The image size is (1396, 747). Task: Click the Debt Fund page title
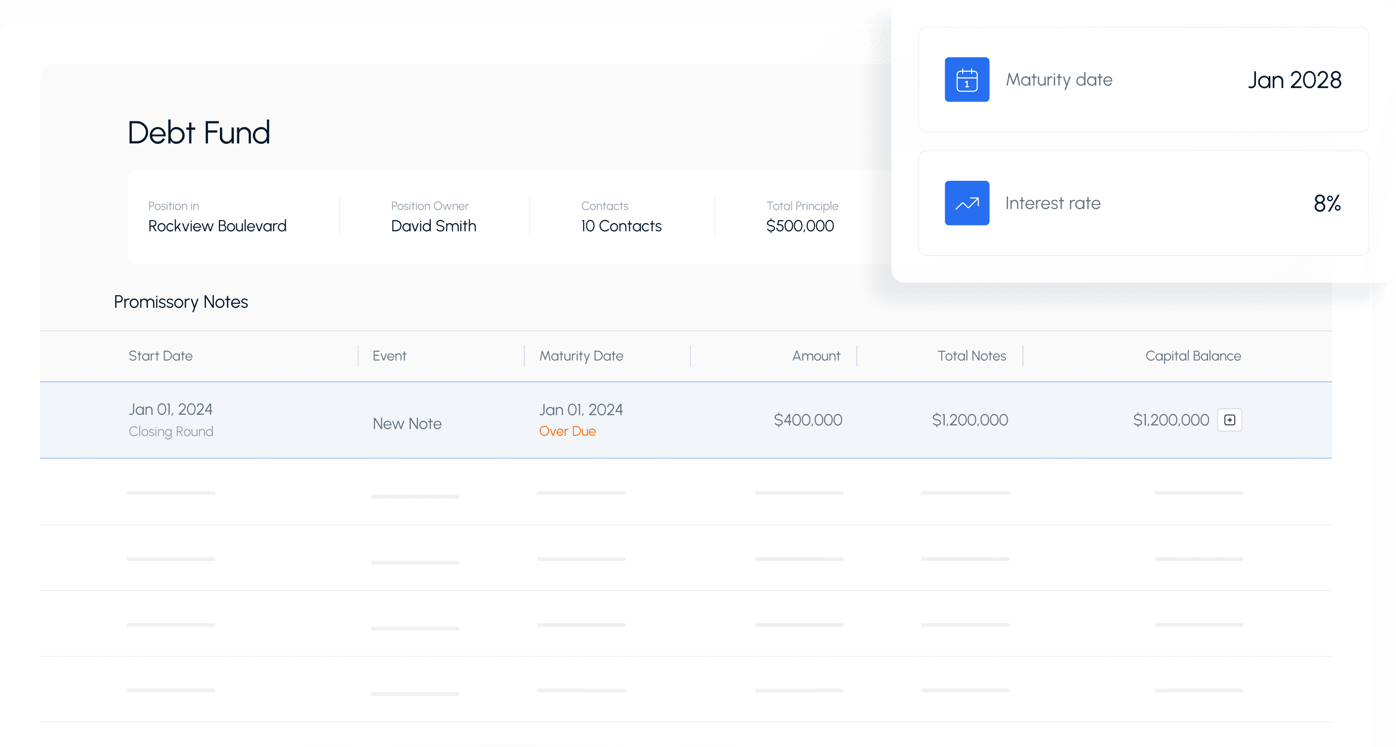coord(199,132)
